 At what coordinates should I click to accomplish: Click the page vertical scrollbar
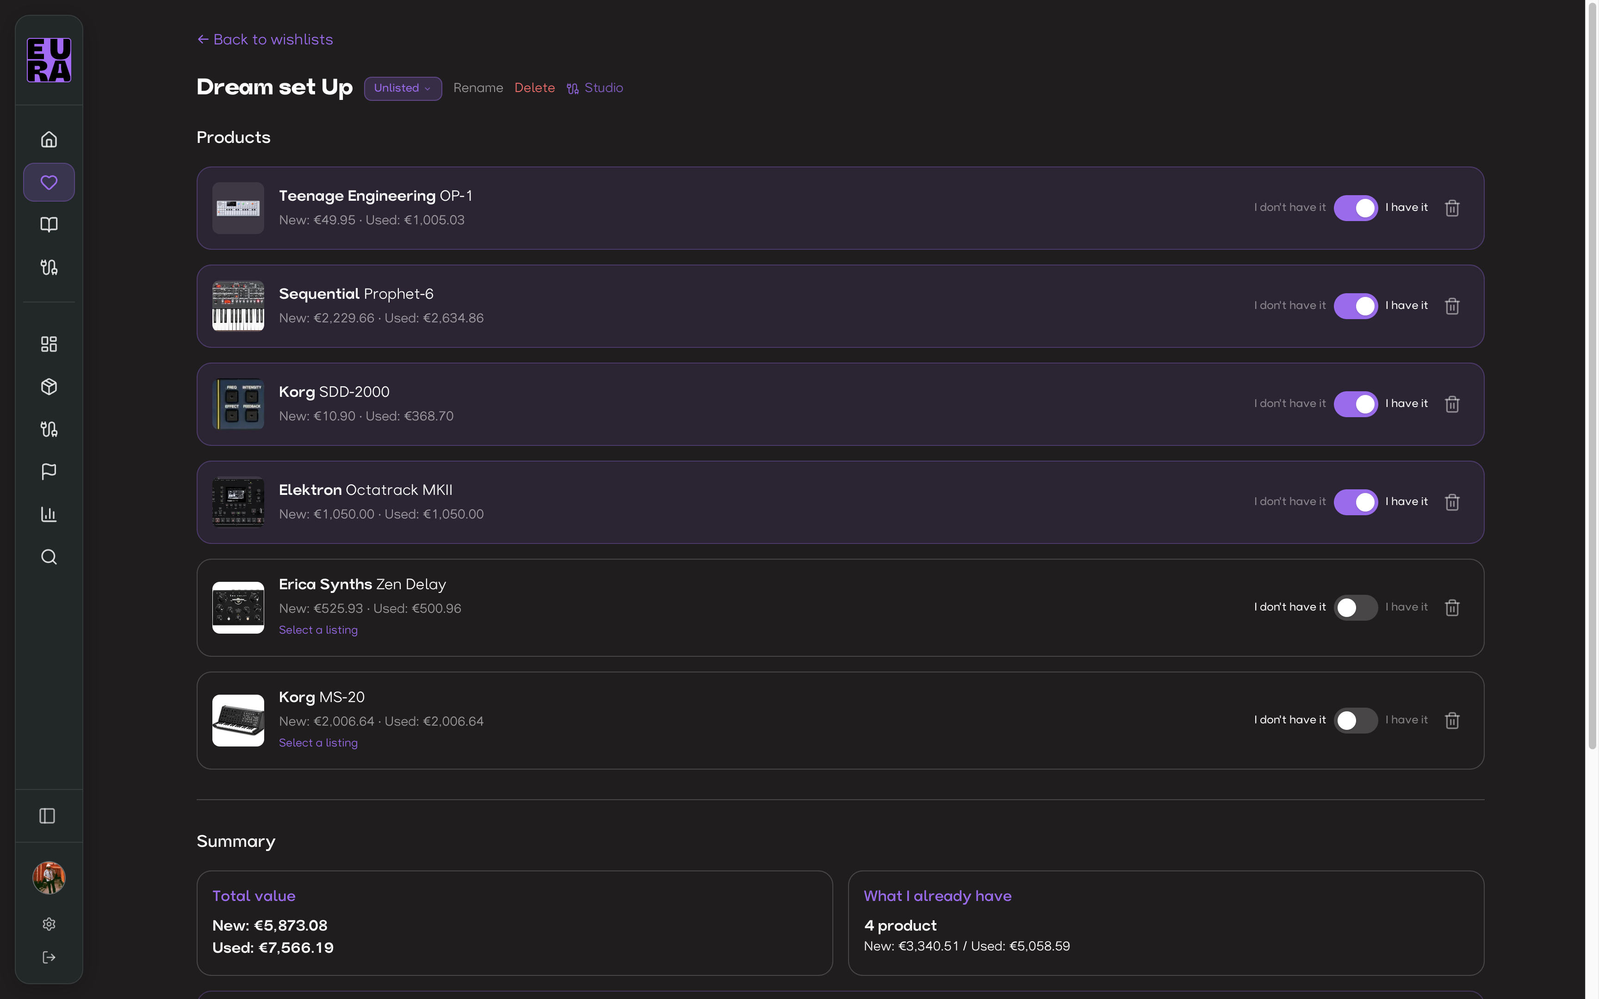pos(1593,376)
